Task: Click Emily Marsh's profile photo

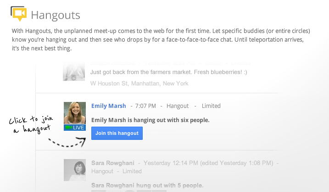Action: (x=75, y=113)
